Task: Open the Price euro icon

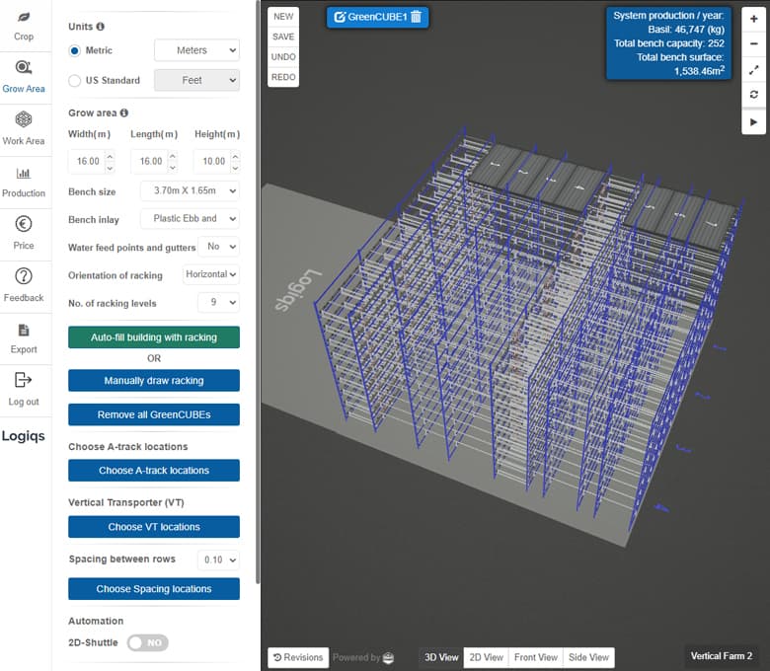Action: tap(24, 233)
